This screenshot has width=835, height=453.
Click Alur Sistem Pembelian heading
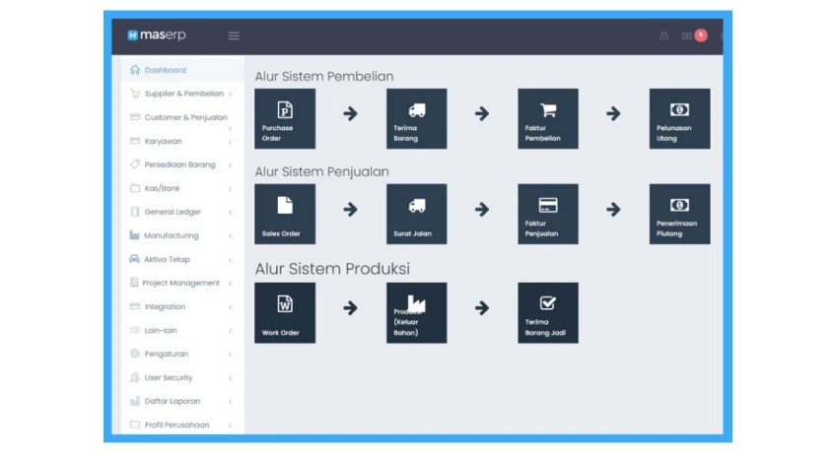(x=324, y=77)
